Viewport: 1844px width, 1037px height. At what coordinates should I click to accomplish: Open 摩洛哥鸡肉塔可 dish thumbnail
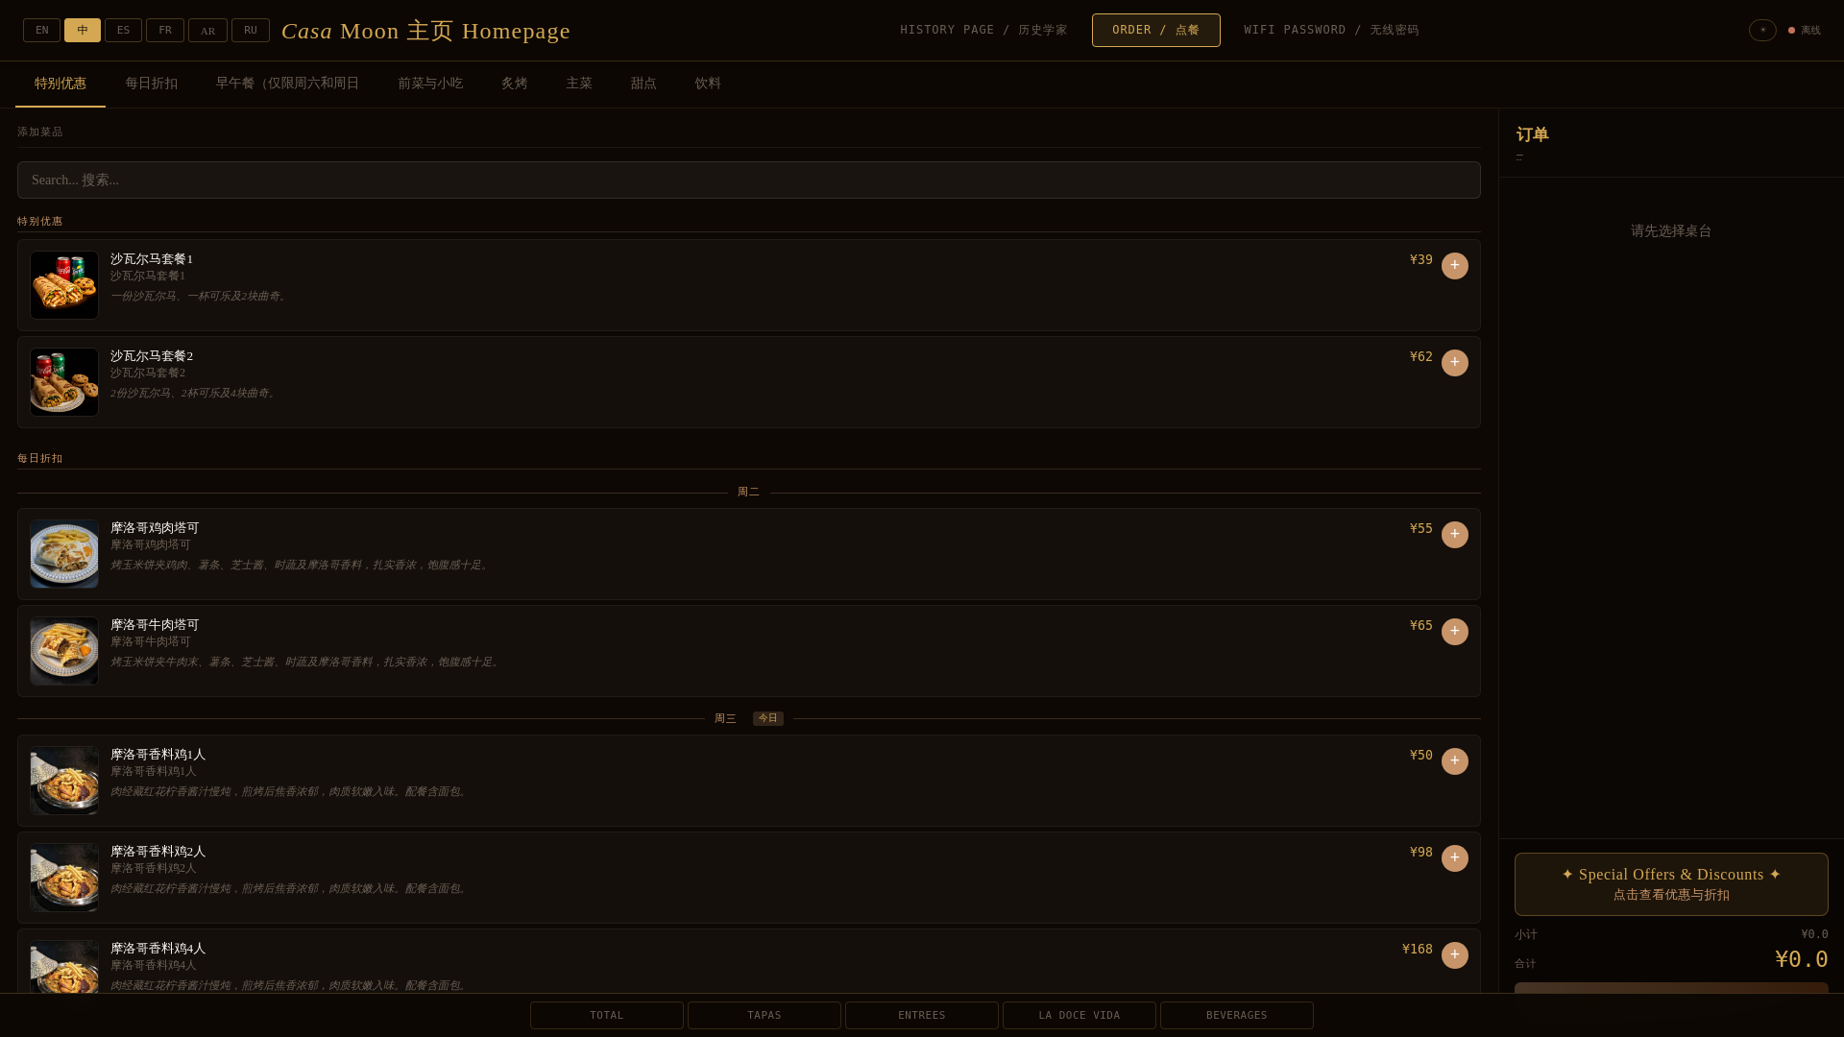pyautogui.click(x=64, y=554)
